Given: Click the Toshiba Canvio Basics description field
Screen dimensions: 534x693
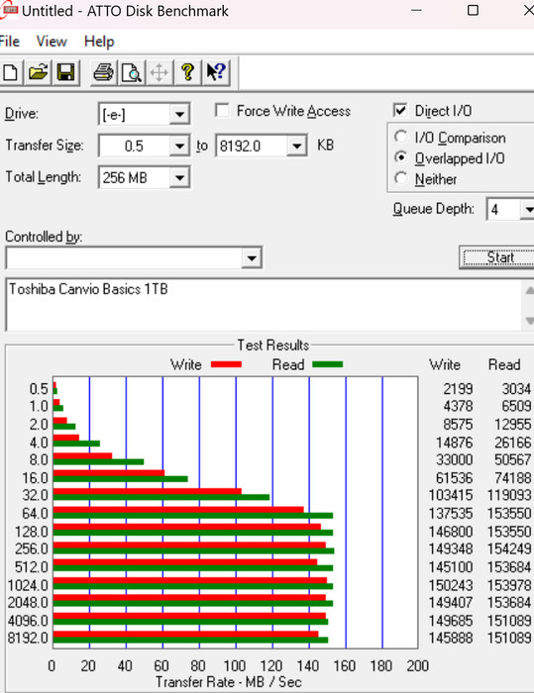Looking at the screenshot, I should click(x=265, y=305).
